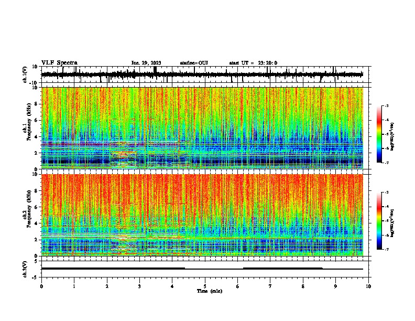This screenshot has width=415, height=321.
Task: Click the ch.2 color bar log(PSD) label
Action: pyautogui.click(x=392, y=223)
